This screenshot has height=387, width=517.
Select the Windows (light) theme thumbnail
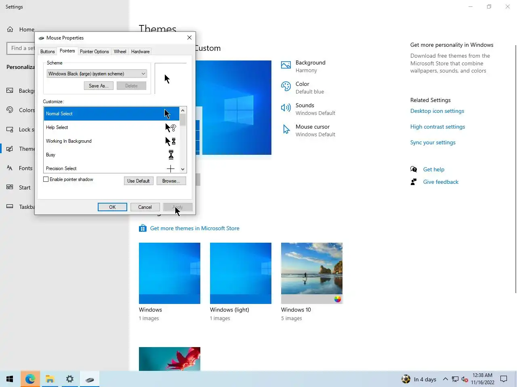point(241,273)
